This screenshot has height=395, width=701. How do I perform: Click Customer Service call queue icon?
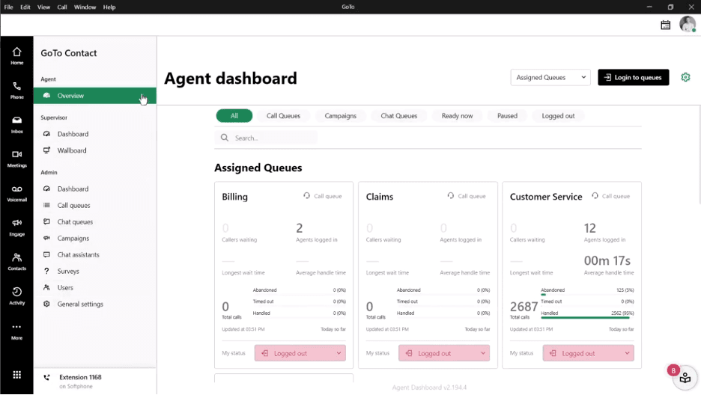point(595,195)
